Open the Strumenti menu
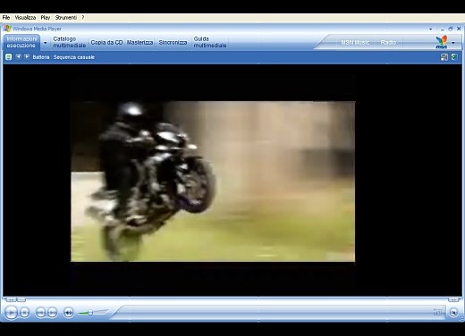This screenshot has width=465, height=336. click(66, 18)
